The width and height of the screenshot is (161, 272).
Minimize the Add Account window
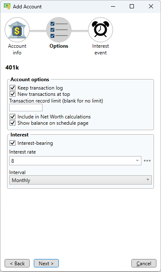[x=113, y=6]
